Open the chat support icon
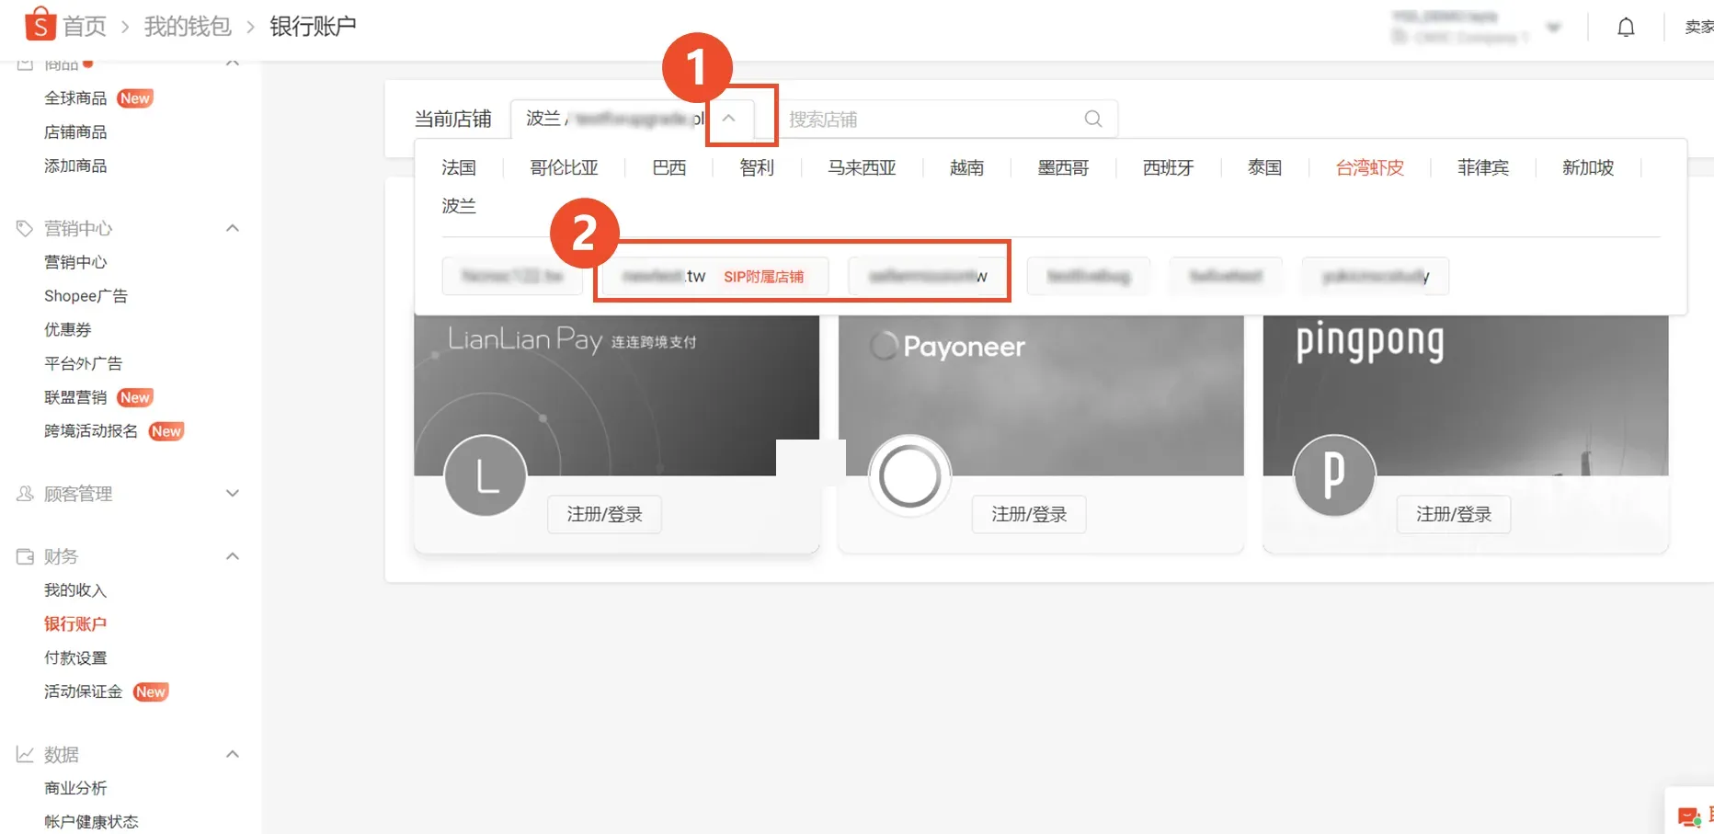 (x=1689, y=816)
